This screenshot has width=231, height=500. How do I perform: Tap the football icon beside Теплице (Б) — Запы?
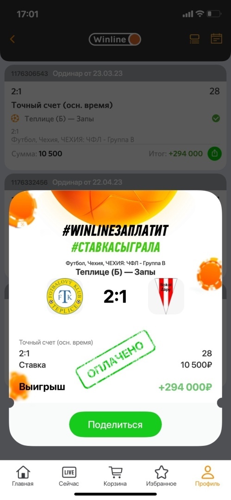(15, 119)
